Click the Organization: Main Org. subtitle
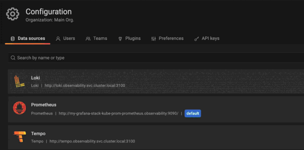Image resolution: width=304 pixels, height=150 pixels. (50, 20)
